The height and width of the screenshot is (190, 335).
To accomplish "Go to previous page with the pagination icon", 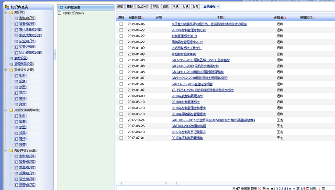I will click(272, 189).
